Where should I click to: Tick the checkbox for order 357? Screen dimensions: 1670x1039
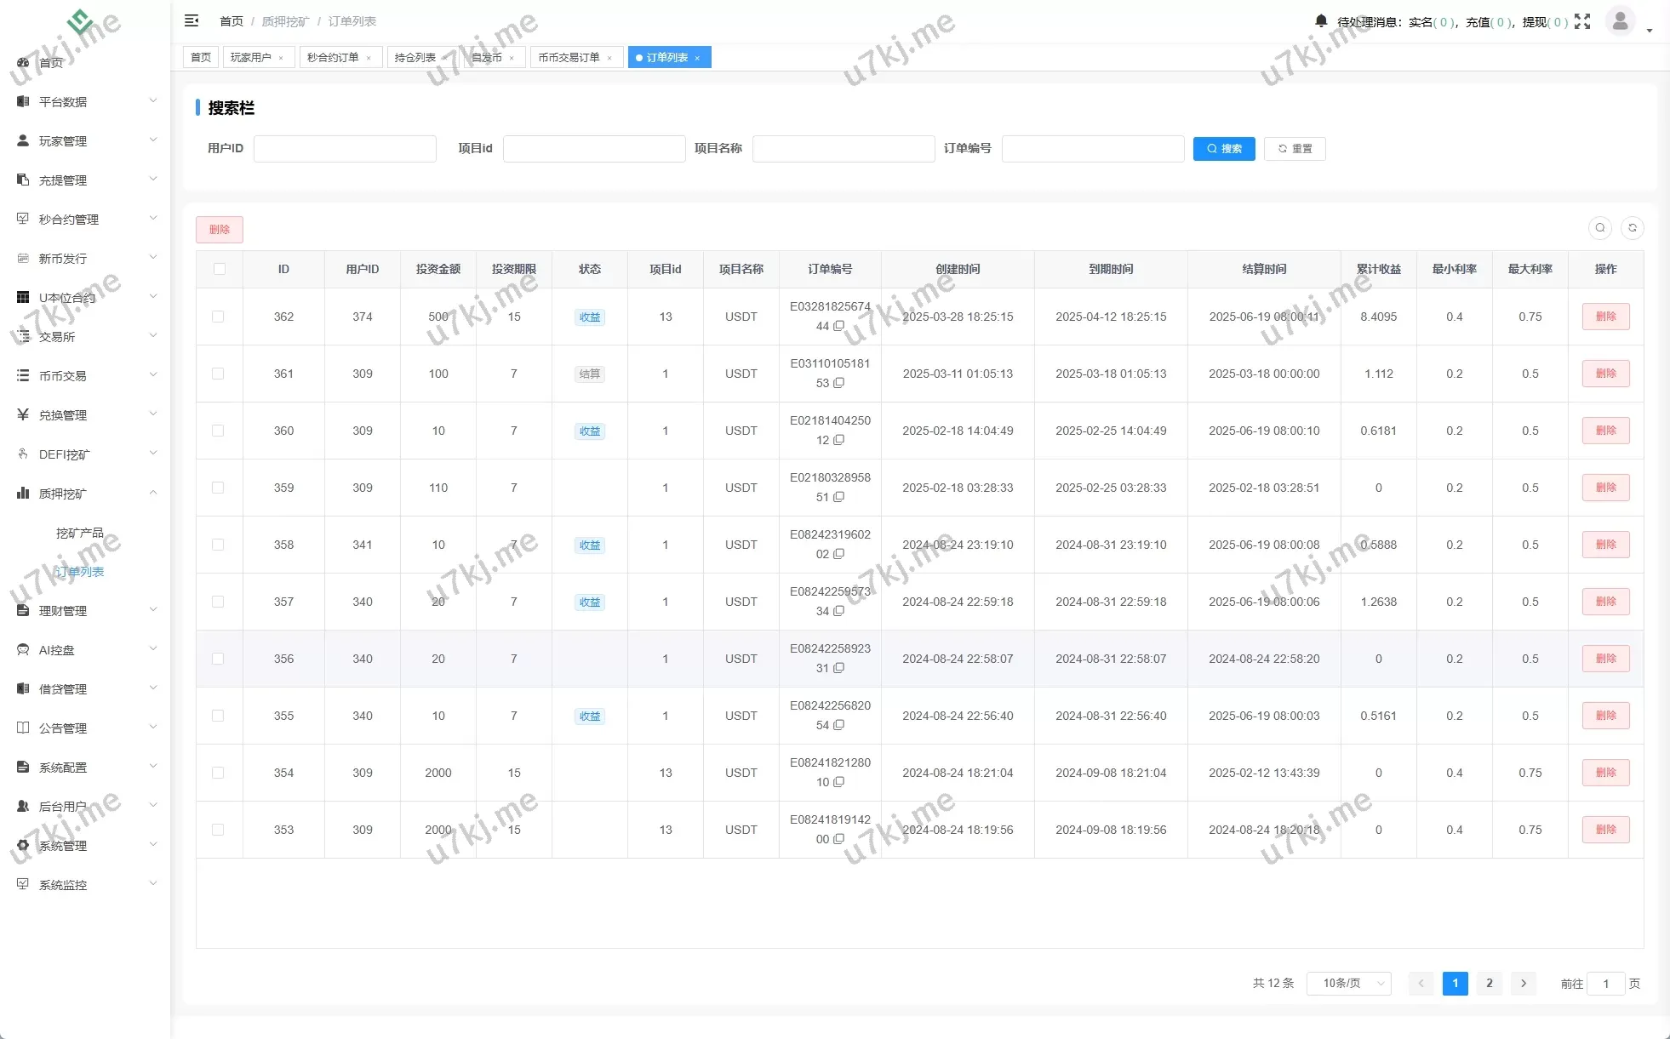point(218,602)
